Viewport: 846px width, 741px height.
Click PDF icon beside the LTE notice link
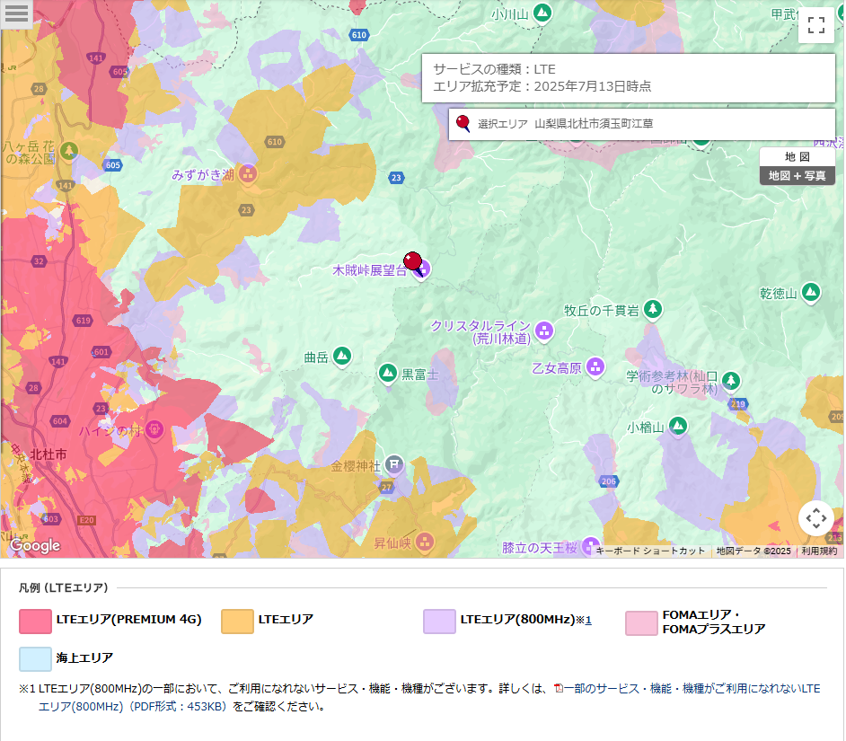tap(559, 688)
